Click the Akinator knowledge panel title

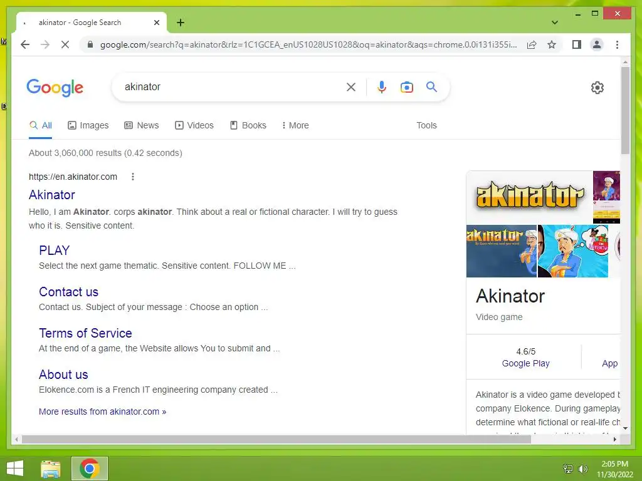point(510,296)
